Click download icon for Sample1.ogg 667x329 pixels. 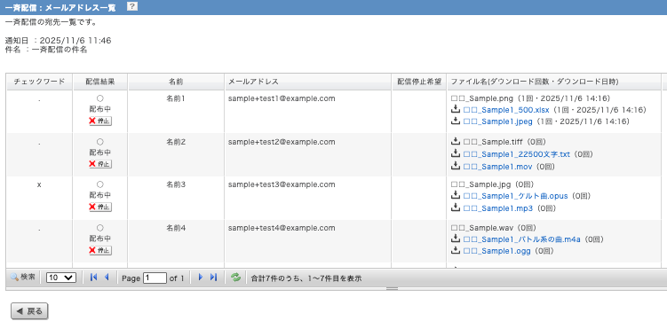point(456,250)
